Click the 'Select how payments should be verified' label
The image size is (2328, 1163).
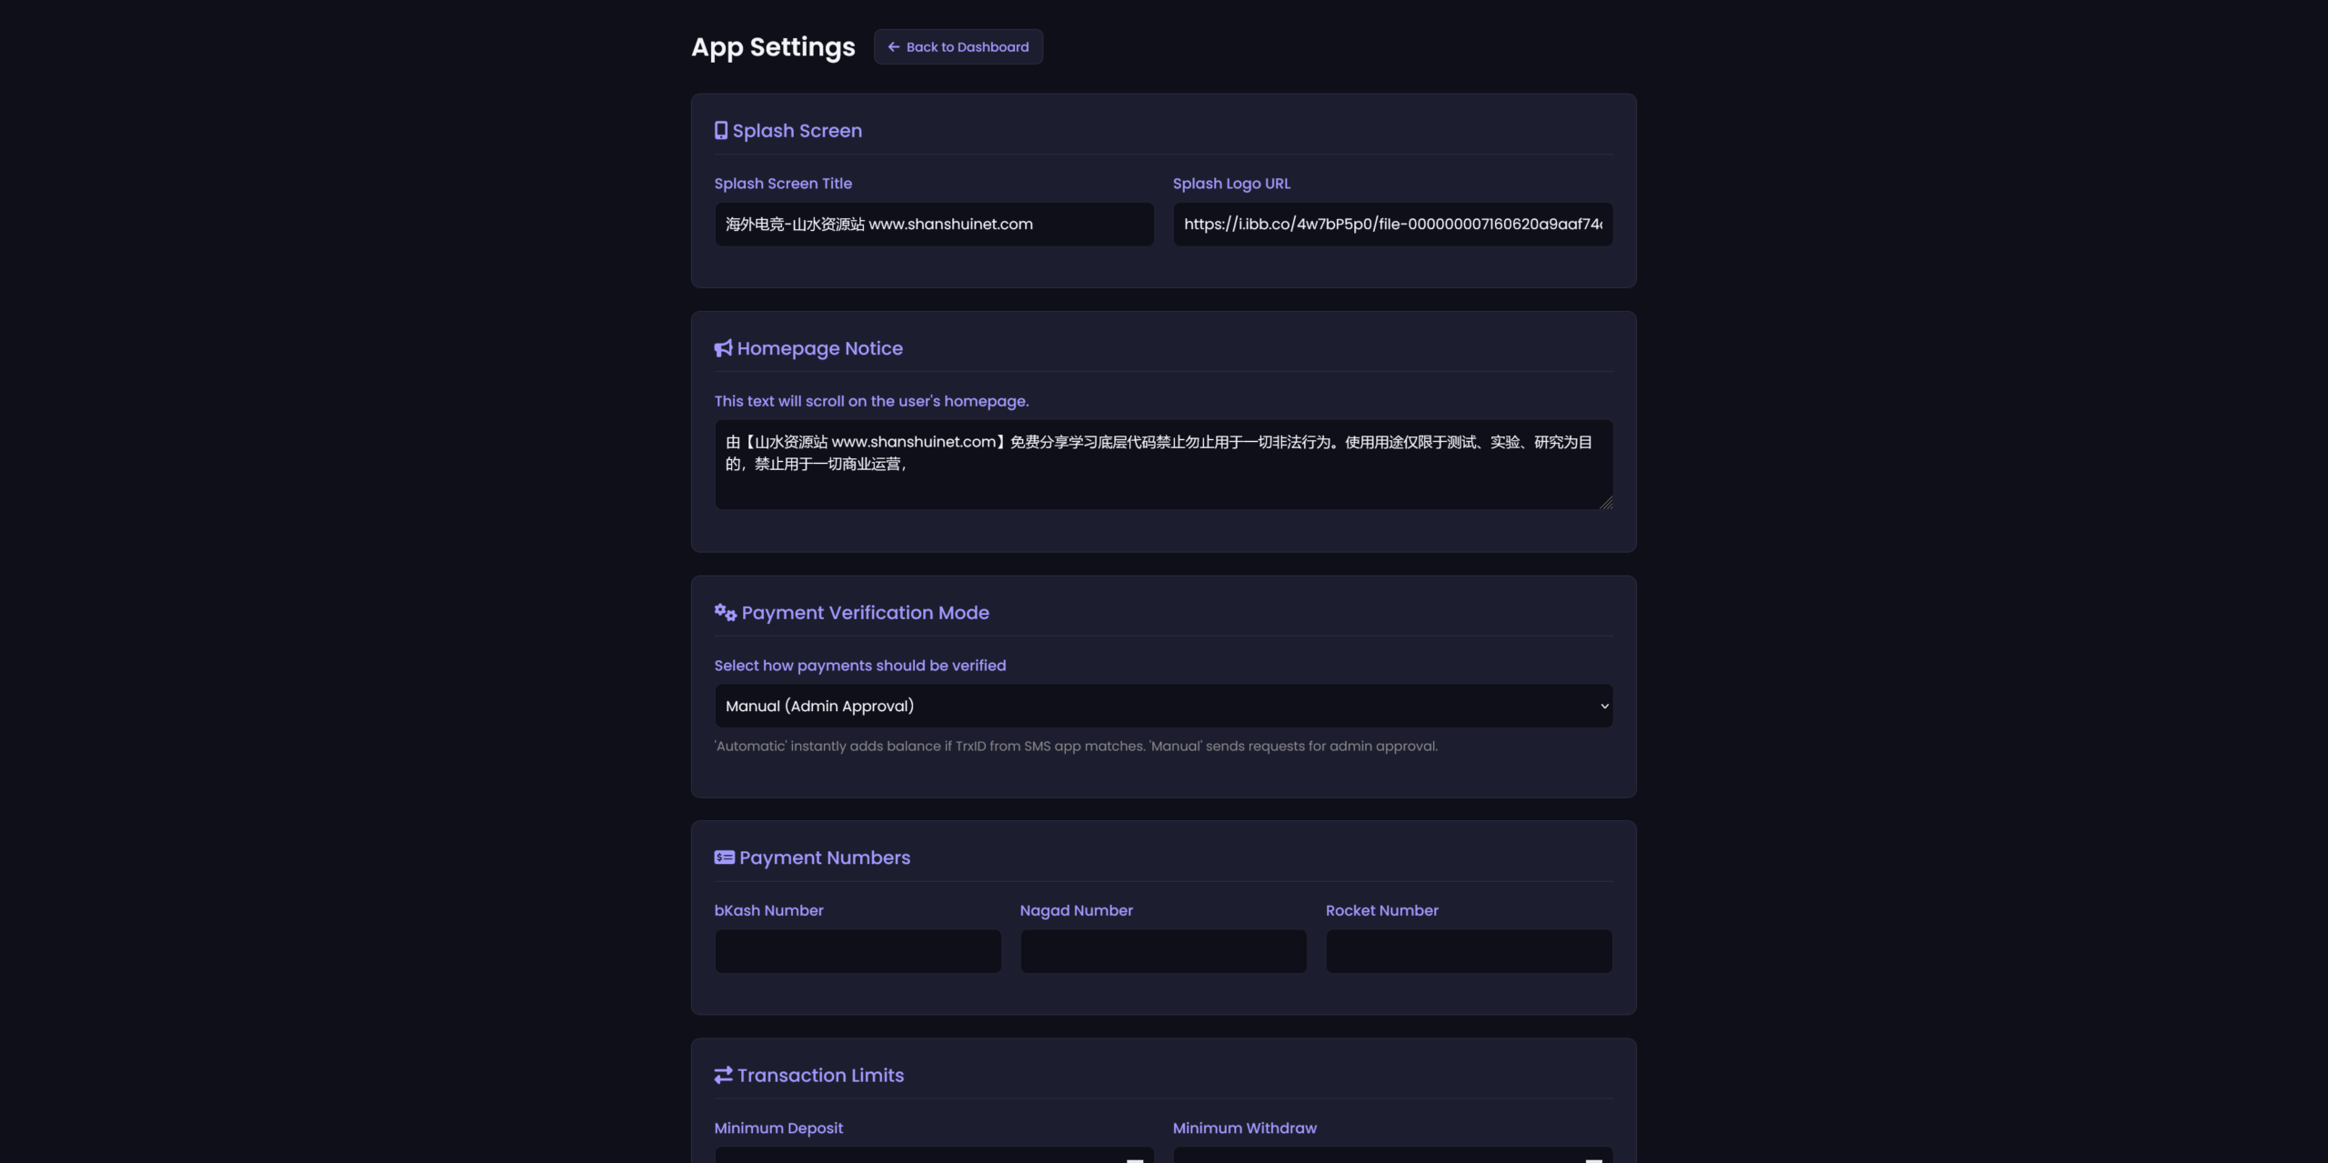coord(859,666)
